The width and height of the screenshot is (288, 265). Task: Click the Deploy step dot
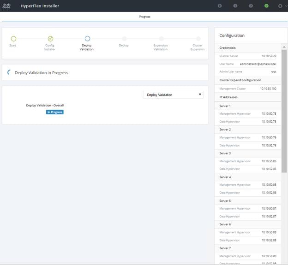(x=124, y=39)
